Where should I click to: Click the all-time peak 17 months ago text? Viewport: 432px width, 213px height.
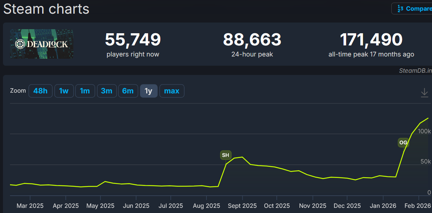(371, 54)
